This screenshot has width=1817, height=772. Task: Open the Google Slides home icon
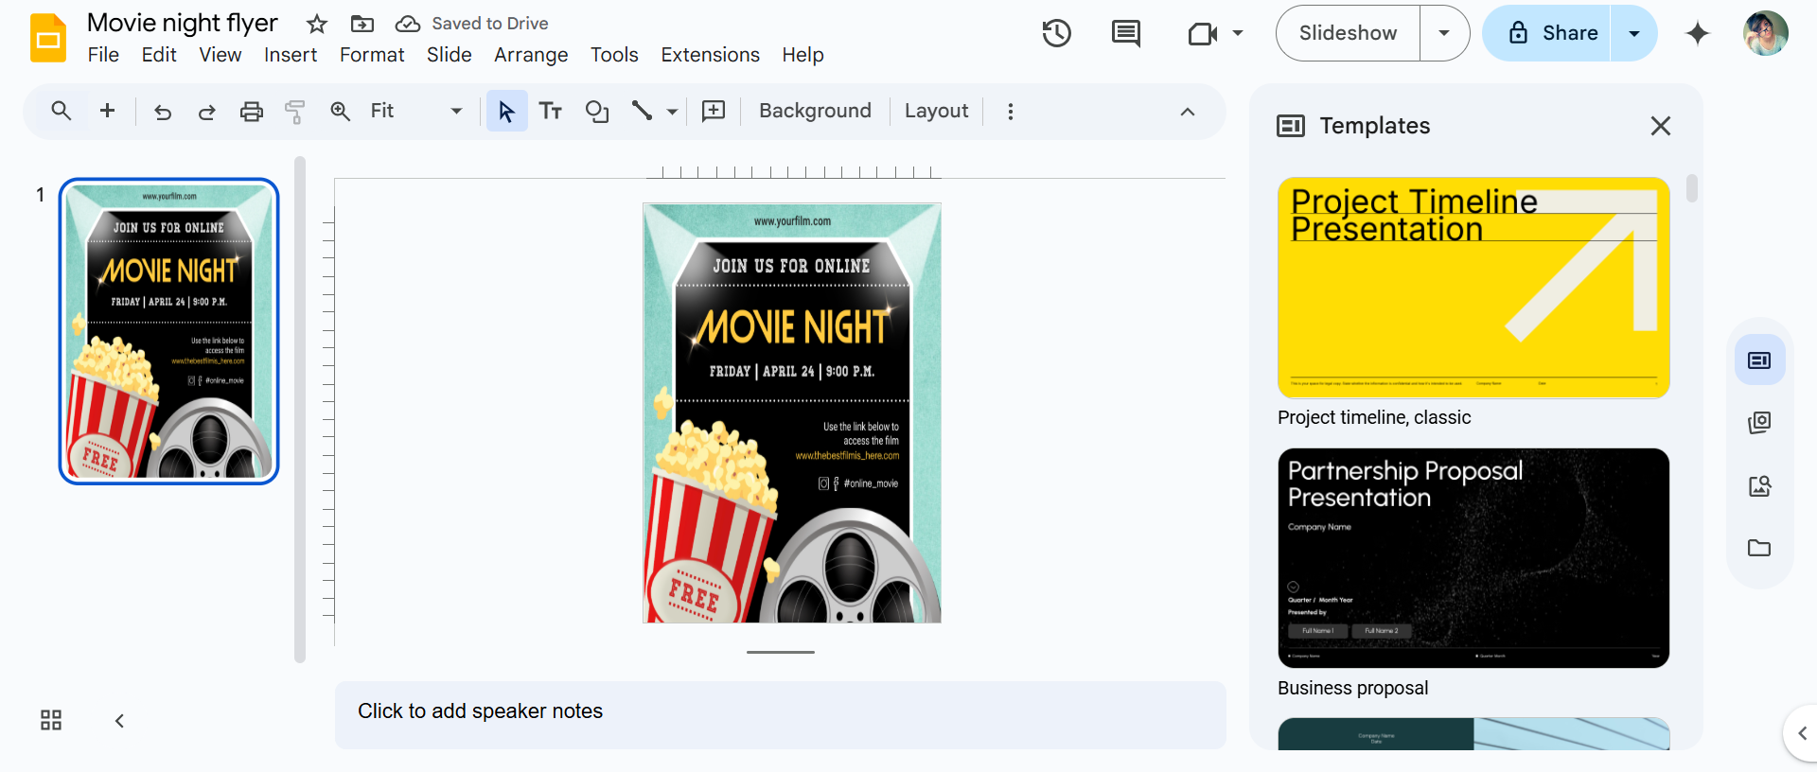pyautogui.click(x=48, y=38)
